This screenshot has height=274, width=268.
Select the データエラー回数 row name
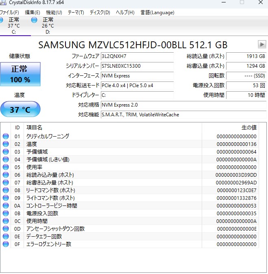tap(44, 236)
